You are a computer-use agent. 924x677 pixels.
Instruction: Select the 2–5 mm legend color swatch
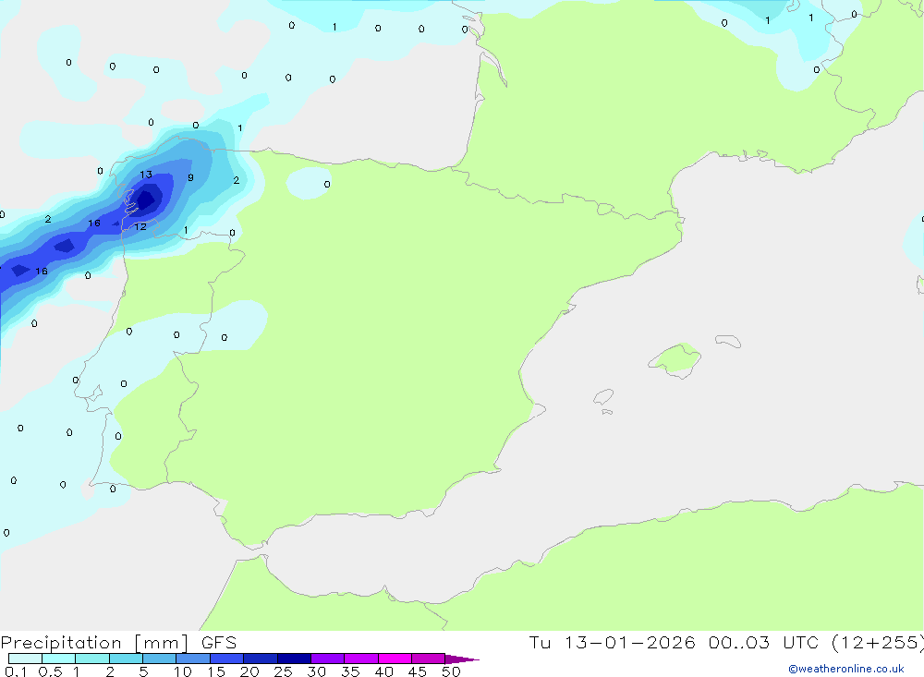tap(126, 659)
